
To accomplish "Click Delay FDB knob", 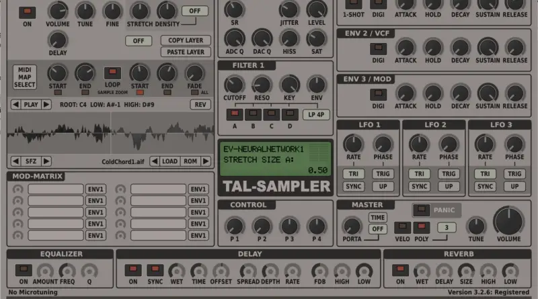I will 320,271.
